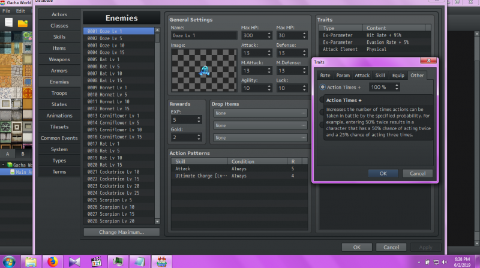480x268 pixels.
Task: Collapse the Gacha World map tree
Action: pyautogui.click(x=4, y=165)
